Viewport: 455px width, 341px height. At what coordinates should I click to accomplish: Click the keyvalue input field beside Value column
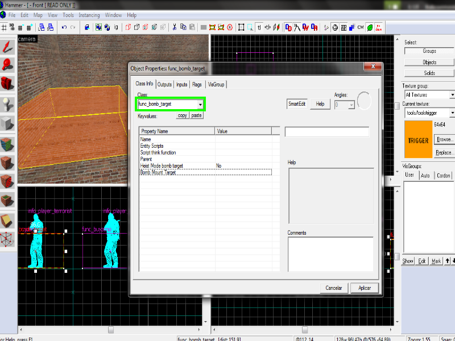pos(327,132)
